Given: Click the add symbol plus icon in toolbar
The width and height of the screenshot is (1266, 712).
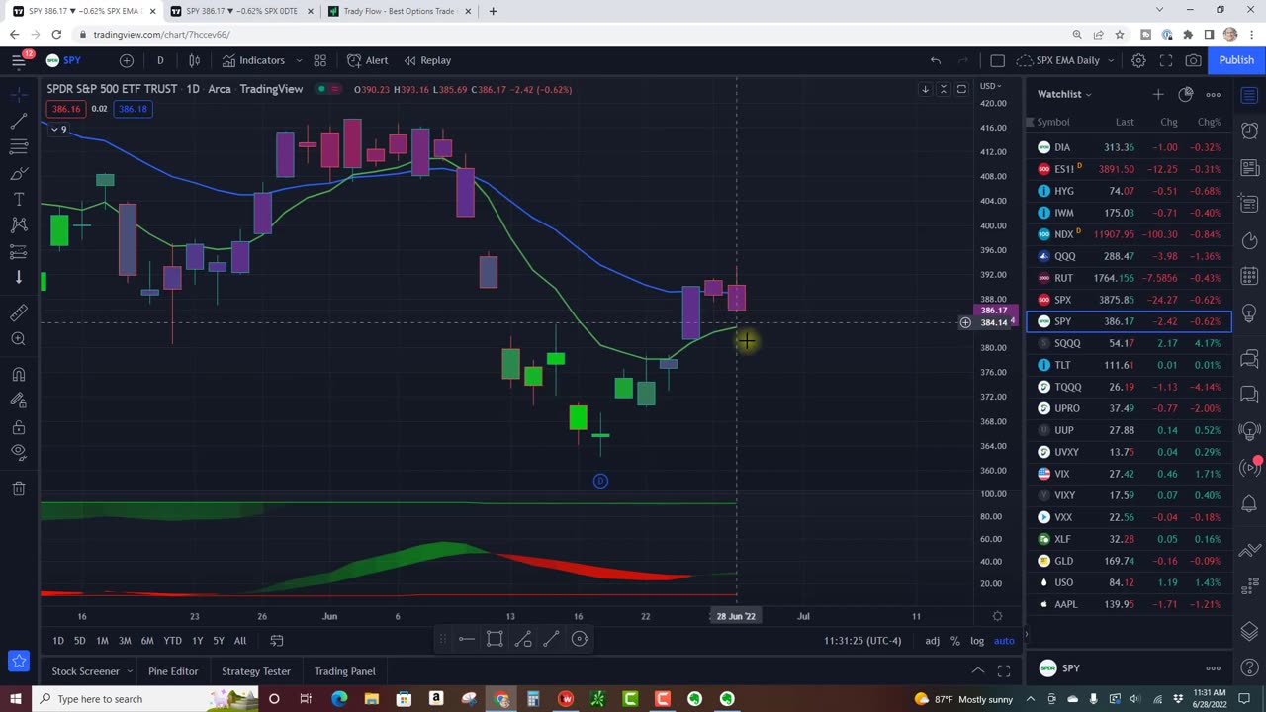Looking at the screenshot, I should (x=126, y=60).
